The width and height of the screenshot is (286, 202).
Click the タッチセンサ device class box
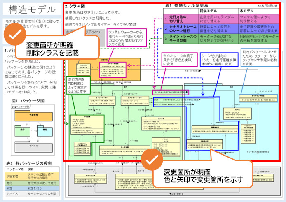[263, 178]
